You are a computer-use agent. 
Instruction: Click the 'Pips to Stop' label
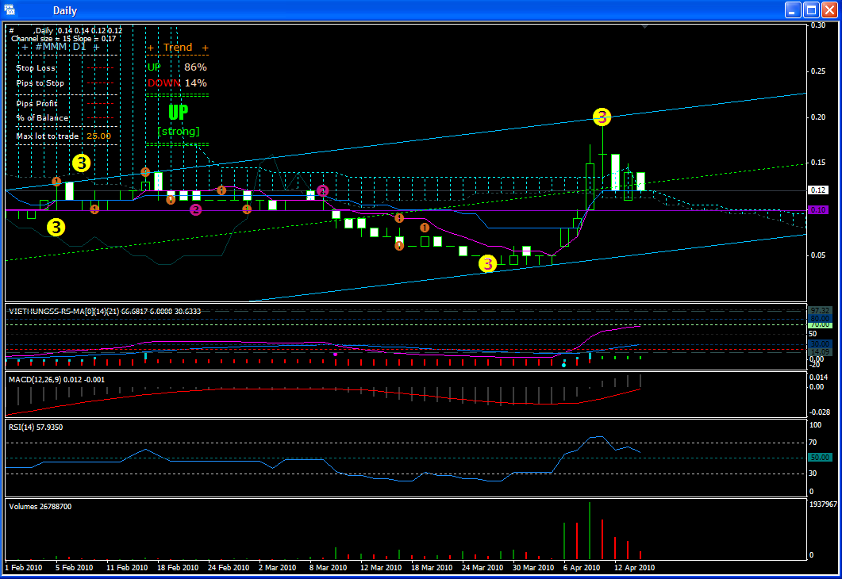(x=40, y=83)
